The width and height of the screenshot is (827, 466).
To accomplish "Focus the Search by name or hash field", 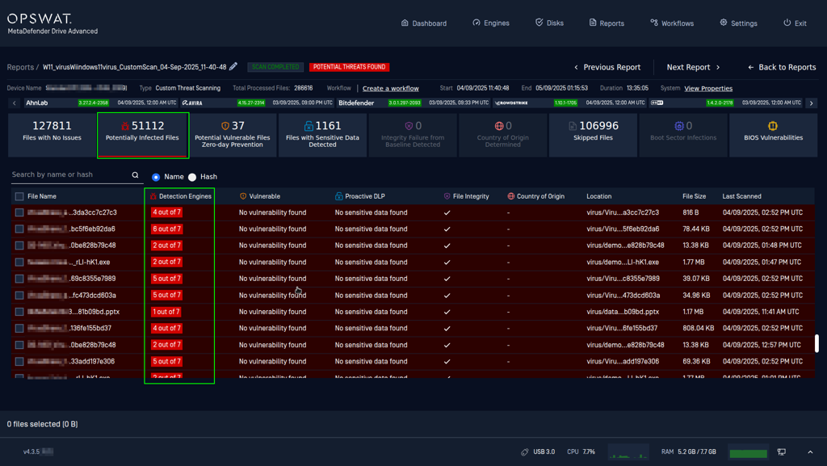I will click(71, 174).
